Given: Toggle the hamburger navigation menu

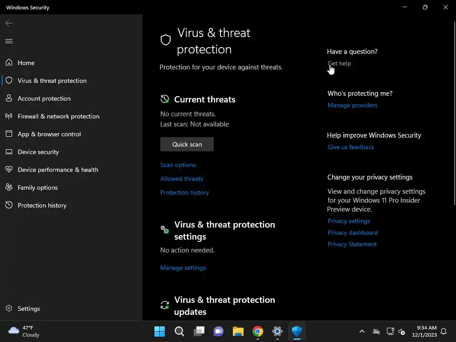Looking at the screenshot, I should coord(9,41).
